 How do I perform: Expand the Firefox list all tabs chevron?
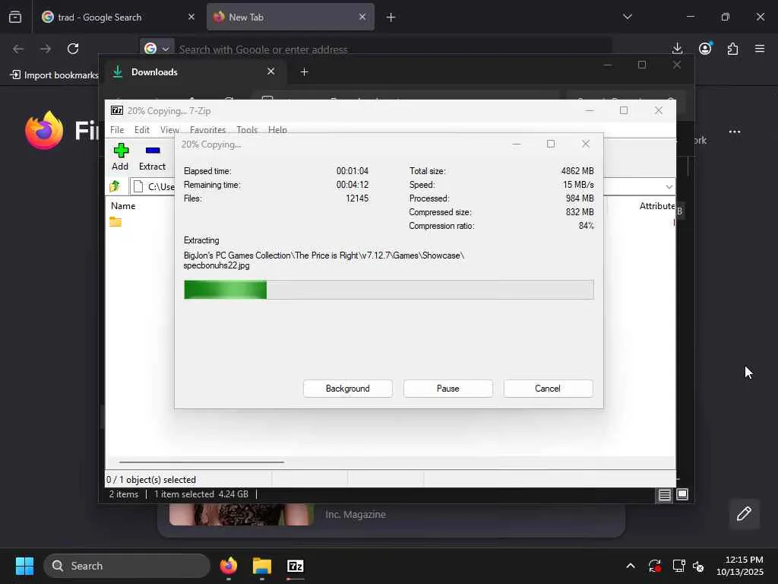coord(627,17)
